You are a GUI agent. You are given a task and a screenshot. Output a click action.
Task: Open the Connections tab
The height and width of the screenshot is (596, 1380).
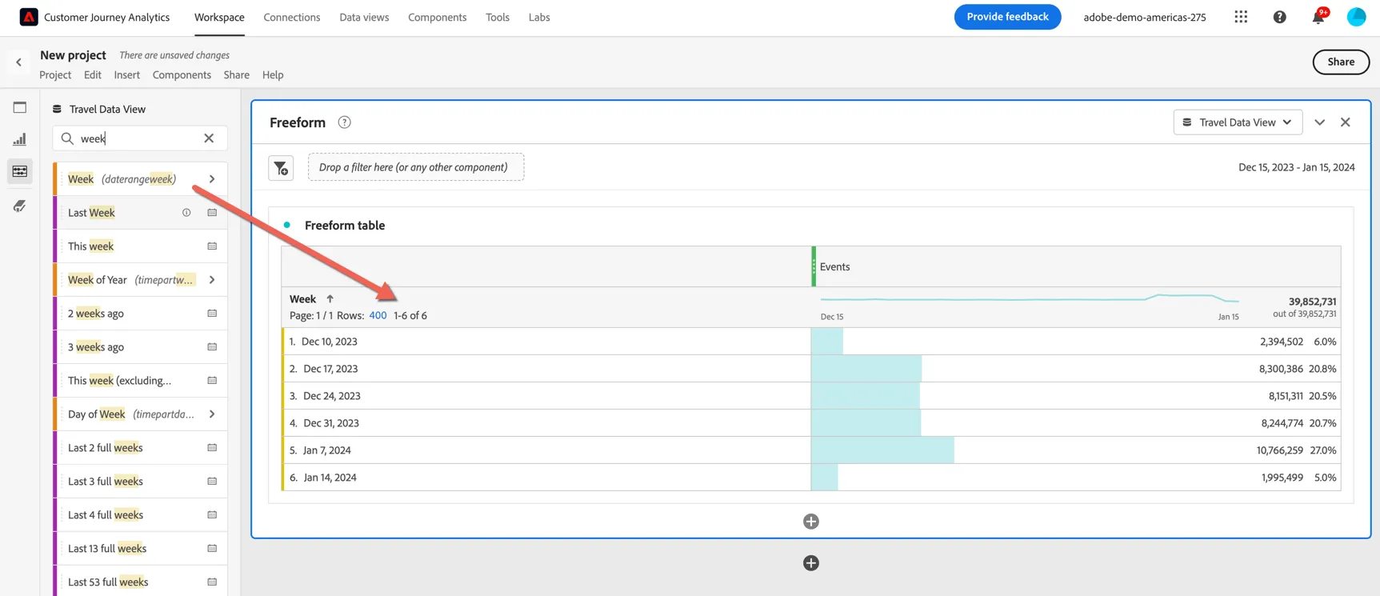tap(292, 17)
